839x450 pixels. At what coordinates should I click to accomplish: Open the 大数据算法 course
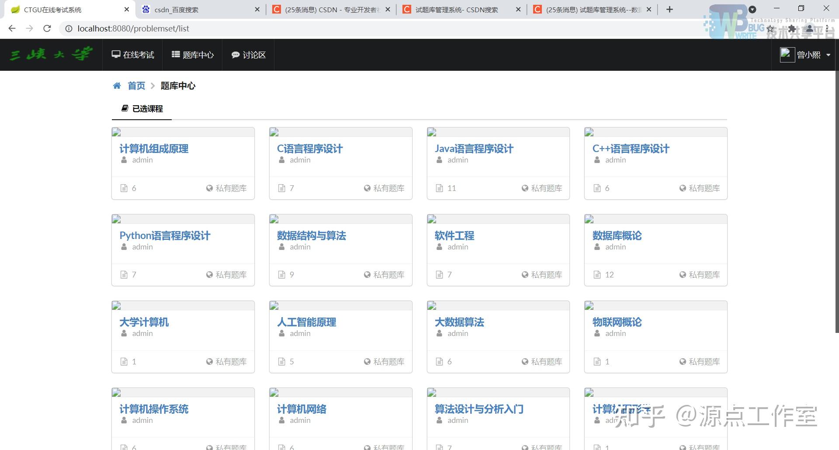click(x=459, y=322)
